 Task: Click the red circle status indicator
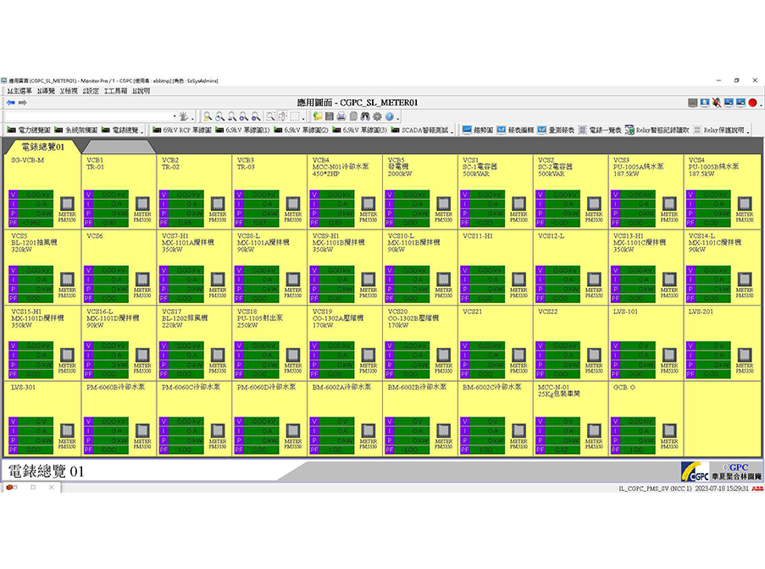[x=752, y=102]
